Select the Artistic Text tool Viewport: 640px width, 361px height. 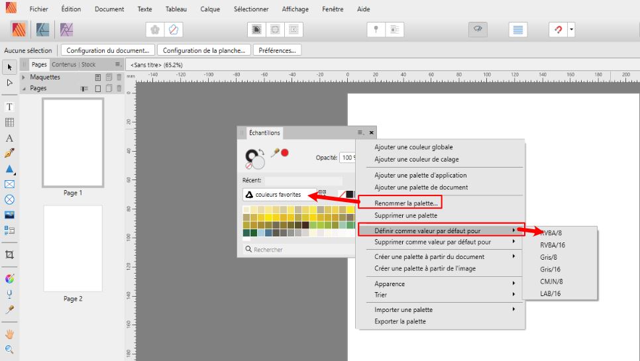coord(9,138)
